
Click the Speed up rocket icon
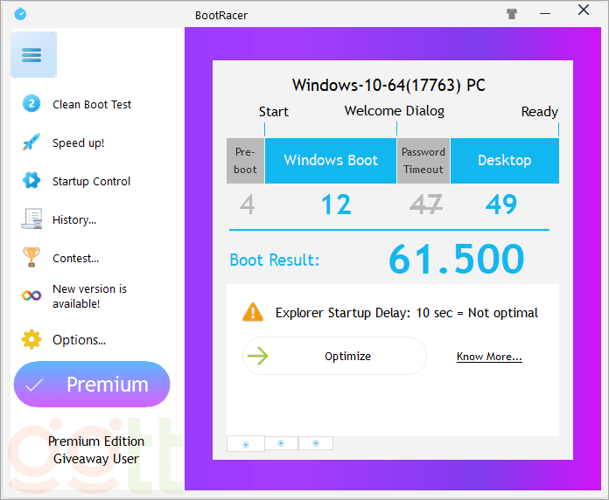coord(31,142)
